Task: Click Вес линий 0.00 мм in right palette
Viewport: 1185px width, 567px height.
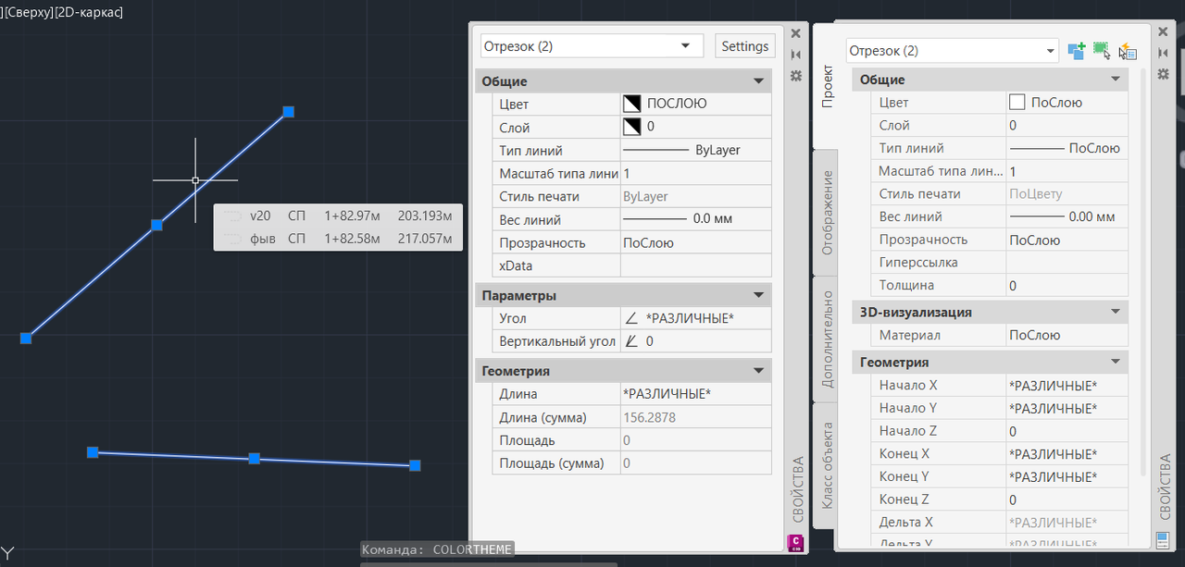Action: (1067, 216)
